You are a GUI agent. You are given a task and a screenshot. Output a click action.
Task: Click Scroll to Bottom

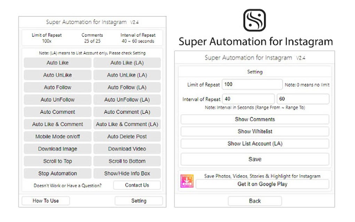click(x=127, y=161)
